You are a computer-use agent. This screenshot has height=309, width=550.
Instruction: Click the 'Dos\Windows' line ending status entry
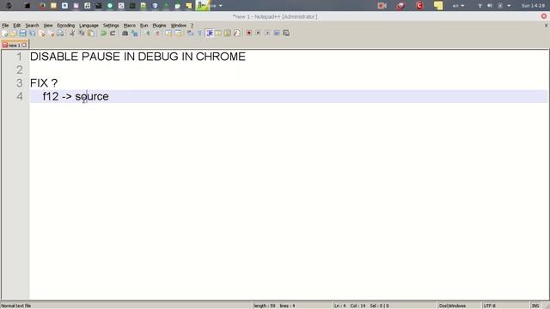click(x=452, y=306)
